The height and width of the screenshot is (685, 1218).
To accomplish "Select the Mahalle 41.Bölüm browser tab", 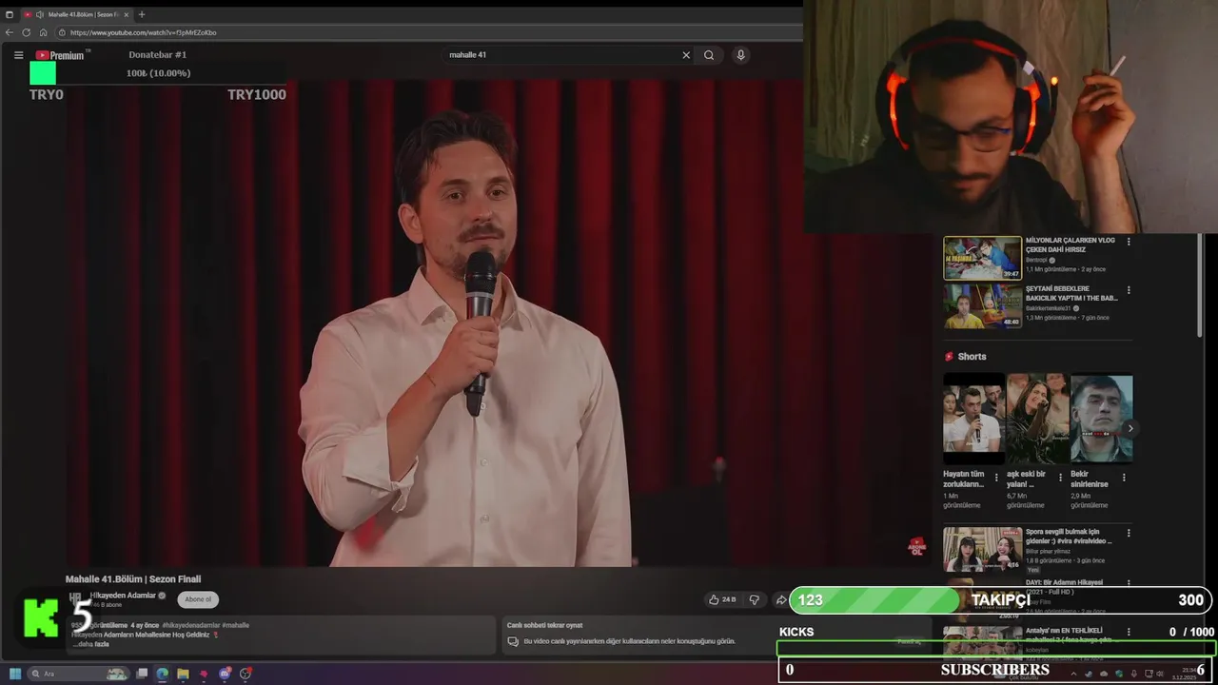I will (76, 14).
